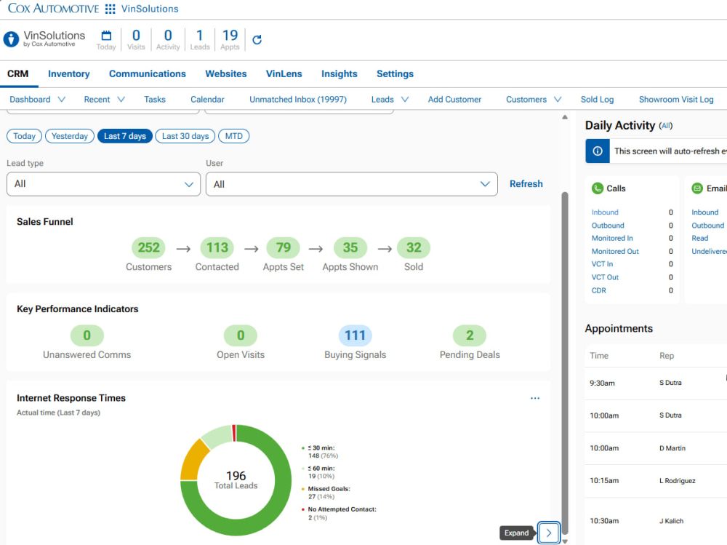Switch to the Insights tab
Screen dimensions: 727x545
click(x=340, y=73)
